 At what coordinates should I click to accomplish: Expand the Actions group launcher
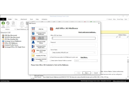(x=15, y=29)
